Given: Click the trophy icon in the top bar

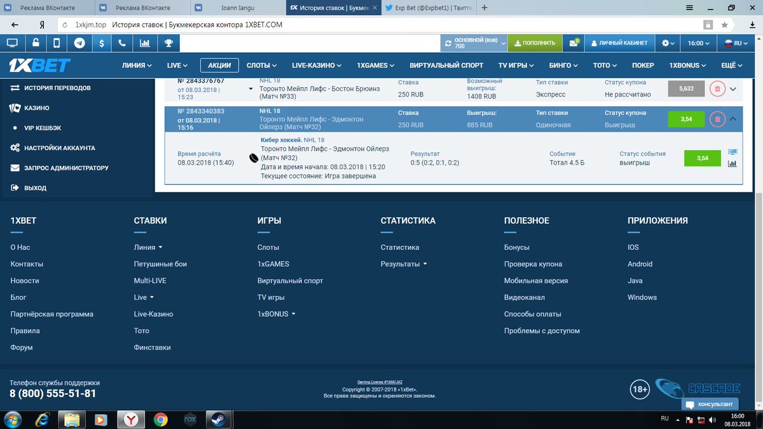Looking at the screenshot, I should point(168,43).
